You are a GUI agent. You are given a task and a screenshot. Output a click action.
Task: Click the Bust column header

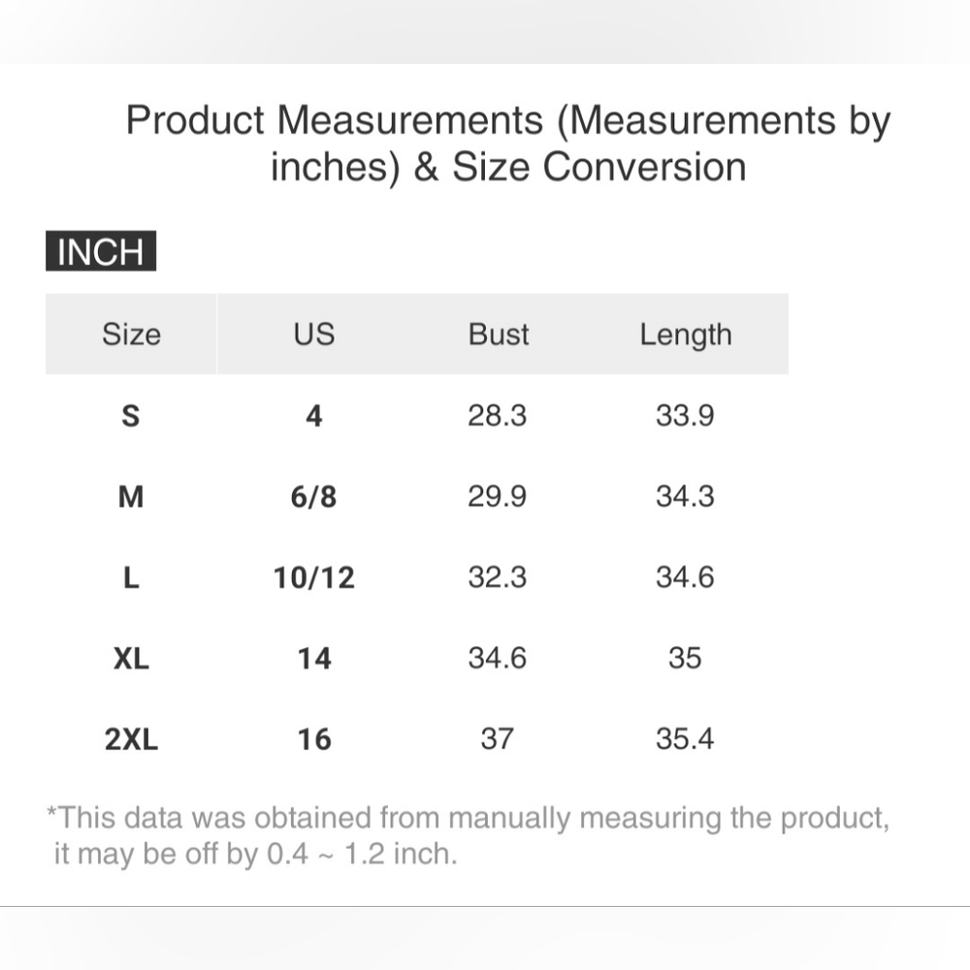click(498, 335)
